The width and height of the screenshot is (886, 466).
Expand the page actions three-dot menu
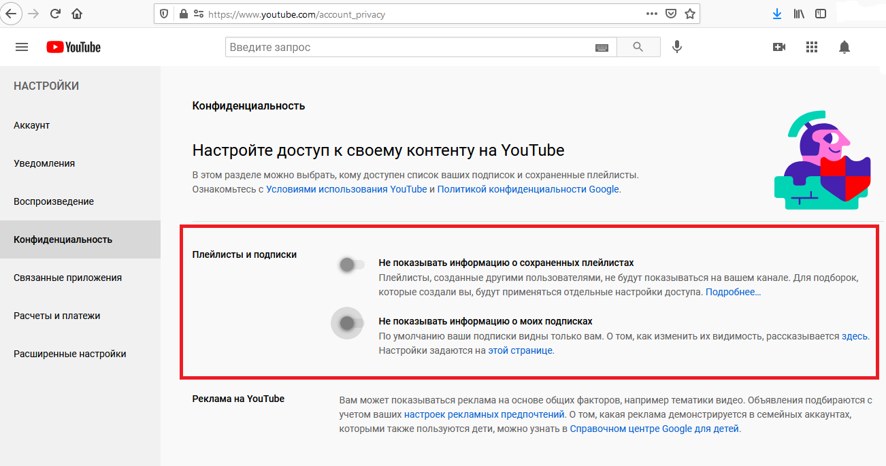tap(652, 14)
